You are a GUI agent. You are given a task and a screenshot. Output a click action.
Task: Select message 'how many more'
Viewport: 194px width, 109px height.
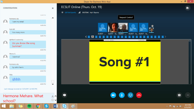coord(28,32)
